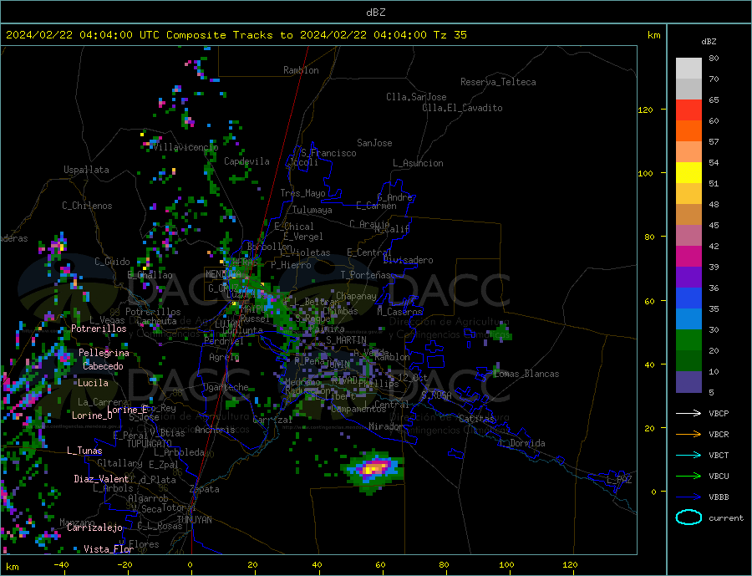Click the pink Cabecedo label

[103, 366]
